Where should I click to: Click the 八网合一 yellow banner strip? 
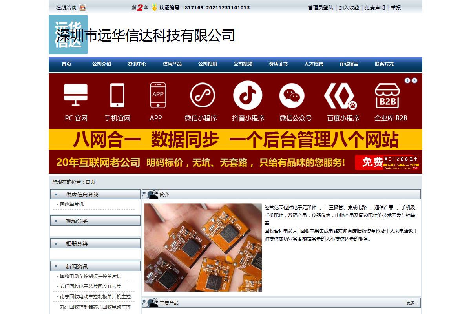pyautogui.click(x=235, y=139)
